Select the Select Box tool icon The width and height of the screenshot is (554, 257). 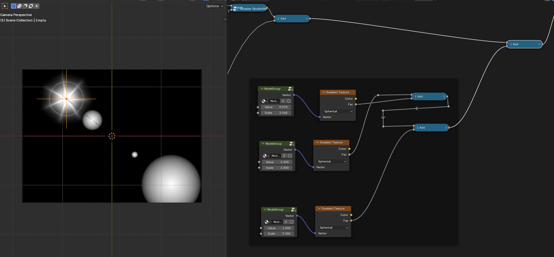(5, 6)
